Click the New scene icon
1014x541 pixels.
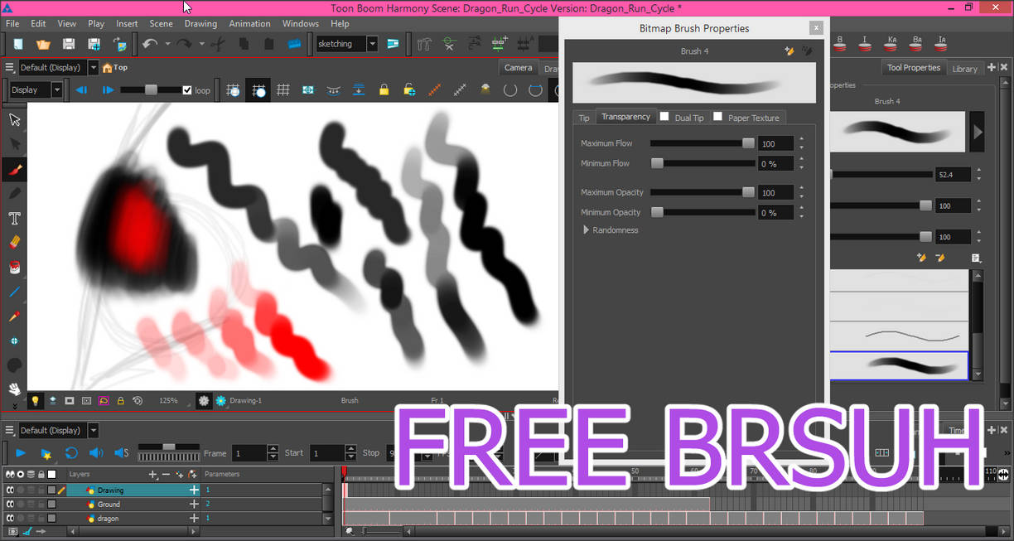(x=17, y=43)
